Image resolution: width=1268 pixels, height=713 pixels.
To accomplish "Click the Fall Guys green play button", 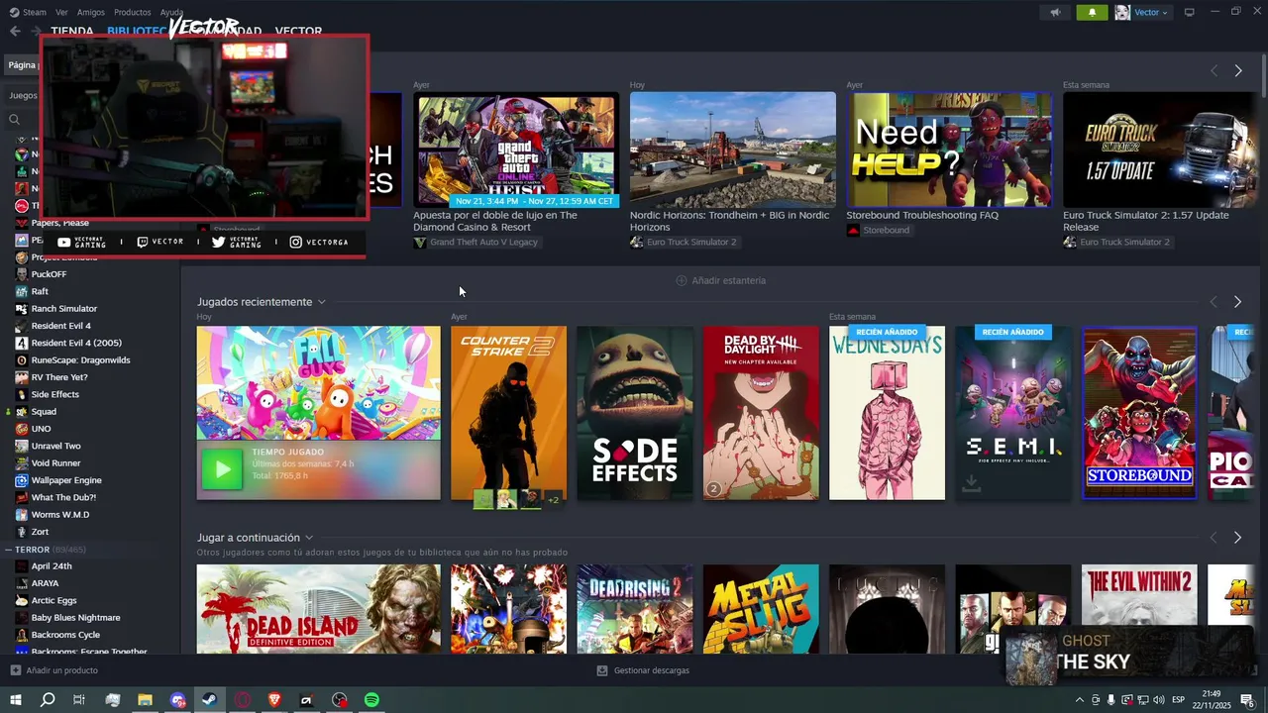I will (x=222, y=470).
